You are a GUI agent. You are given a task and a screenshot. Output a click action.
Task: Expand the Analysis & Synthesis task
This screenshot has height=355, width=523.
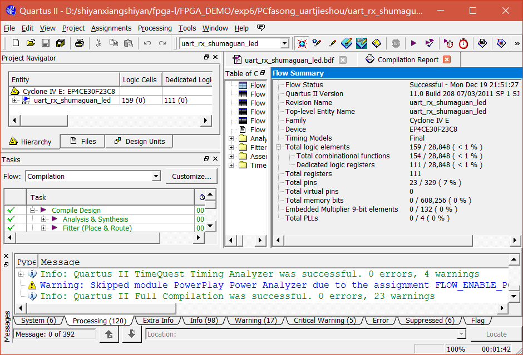(x=43, y=219)
